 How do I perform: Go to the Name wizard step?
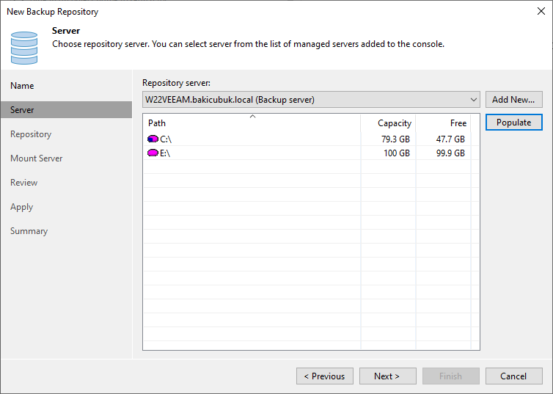tap(22, 86)
